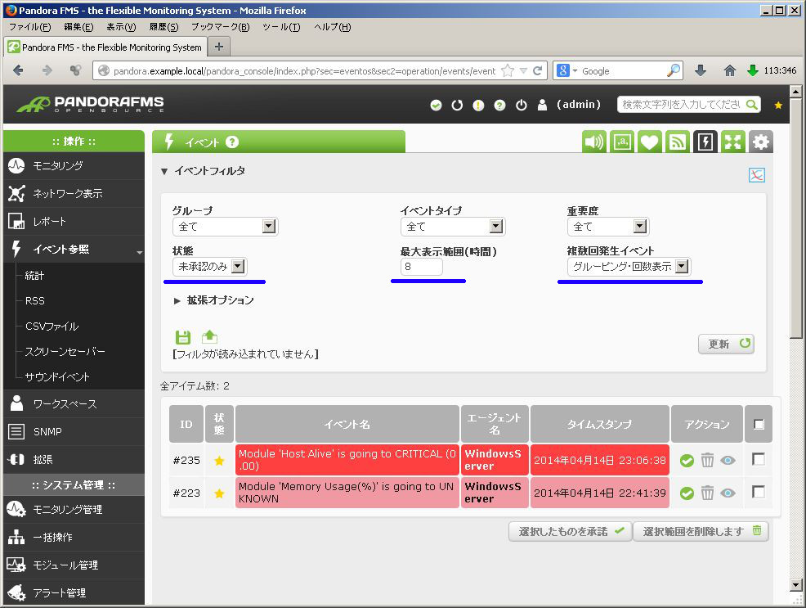Open the 編集(E) menu
Image resolution: width=806 pixels, height=608 pixels.
(x=78, y=27)
